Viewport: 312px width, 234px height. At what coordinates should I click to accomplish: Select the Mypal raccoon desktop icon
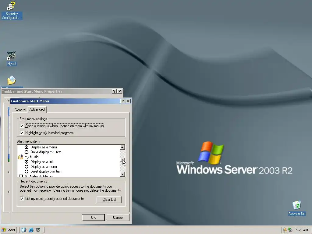pos(12,58)
